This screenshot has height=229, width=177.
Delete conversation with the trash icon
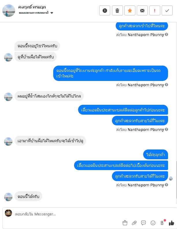click(117, 10)
